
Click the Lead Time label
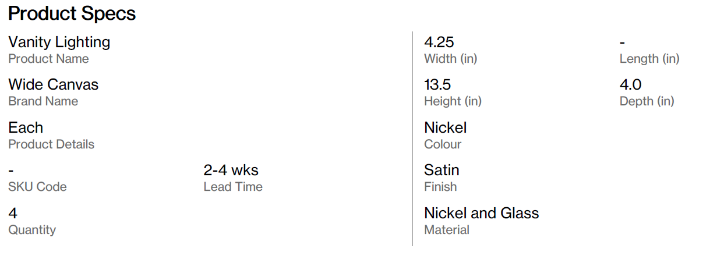[233, 187]
